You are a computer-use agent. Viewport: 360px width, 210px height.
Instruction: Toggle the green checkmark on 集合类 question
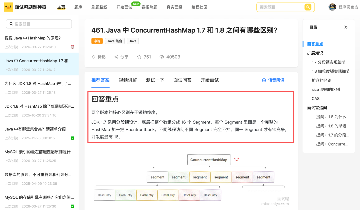(x=72, y=138)
